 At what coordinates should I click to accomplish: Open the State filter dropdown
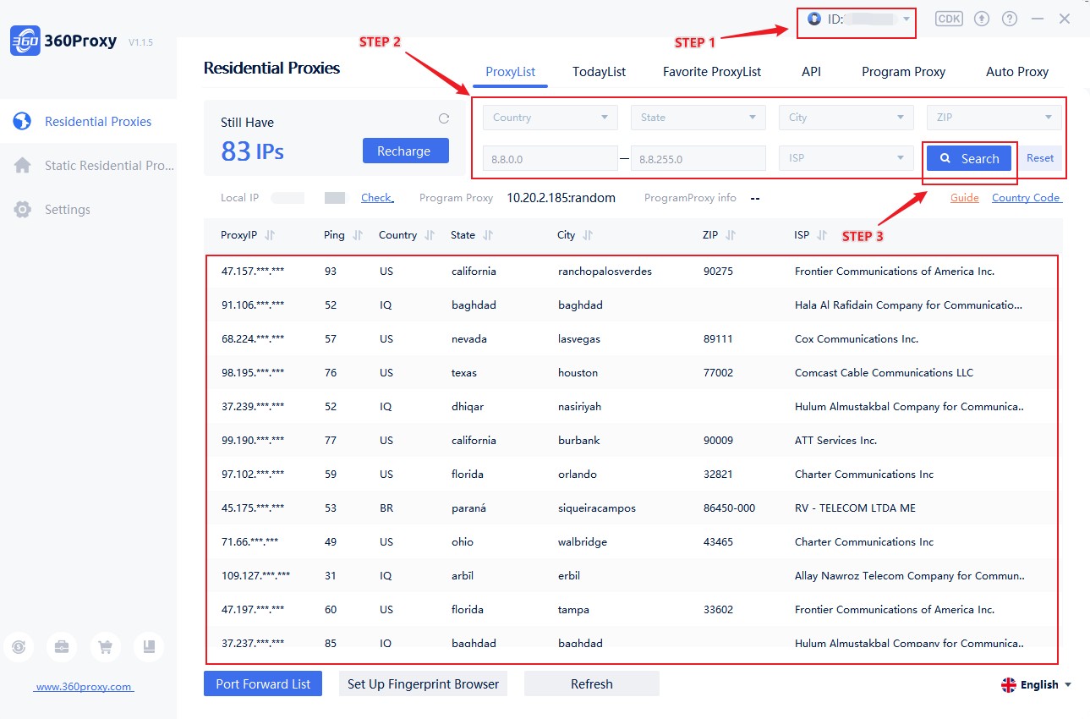698,118
